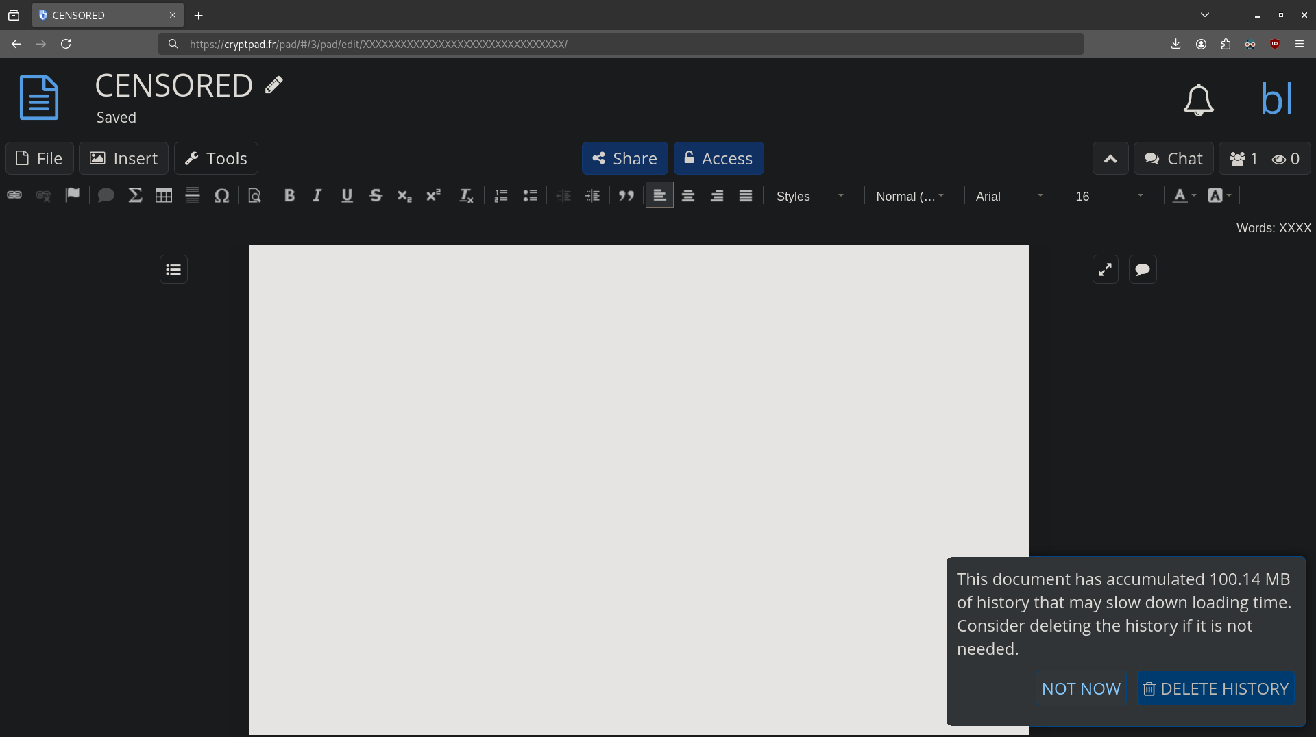Image resolution: width=1316 pixels, height=737 pixels.
Task: Open the File menu
Action: [x=40, y=159]
